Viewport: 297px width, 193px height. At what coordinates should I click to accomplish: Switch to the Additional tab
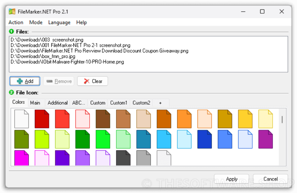pyautogui.click(x=58, y=103)
